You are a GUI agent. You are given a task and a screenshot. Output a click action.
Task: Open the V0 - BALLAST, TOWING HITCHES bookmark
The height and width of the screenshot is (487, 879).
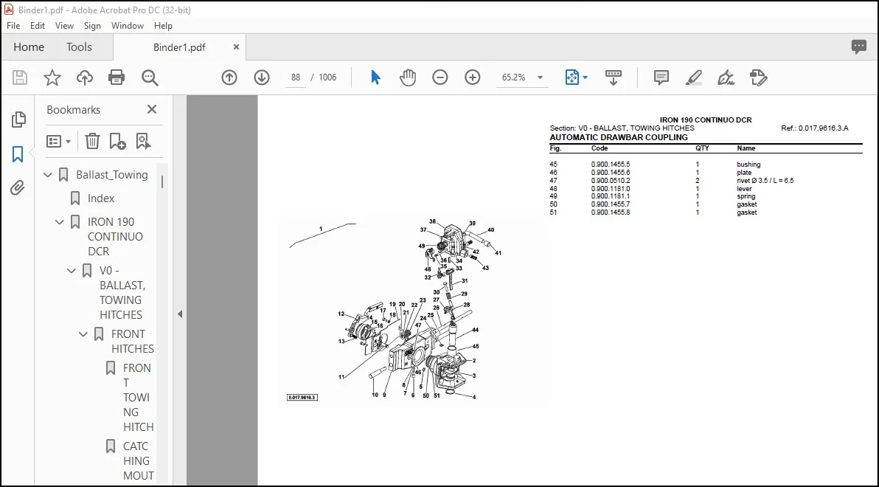coord(122,293)
